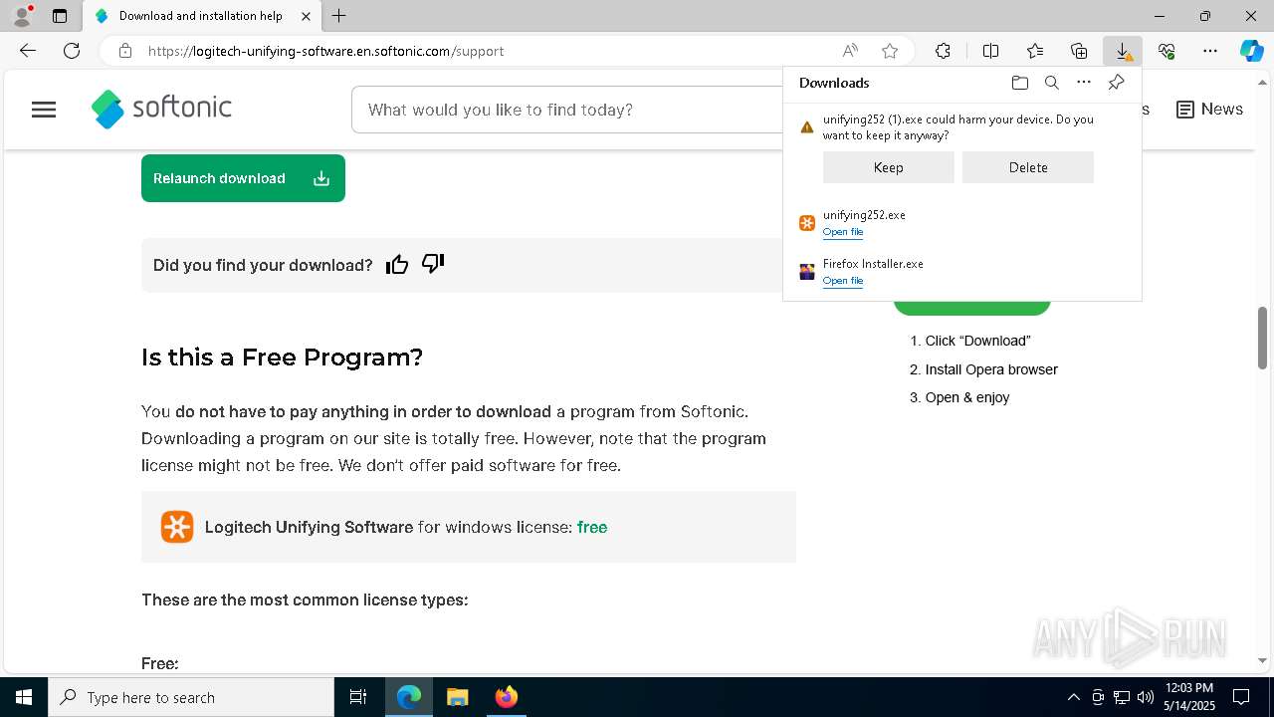Click taskbar search box

point(191,697)
